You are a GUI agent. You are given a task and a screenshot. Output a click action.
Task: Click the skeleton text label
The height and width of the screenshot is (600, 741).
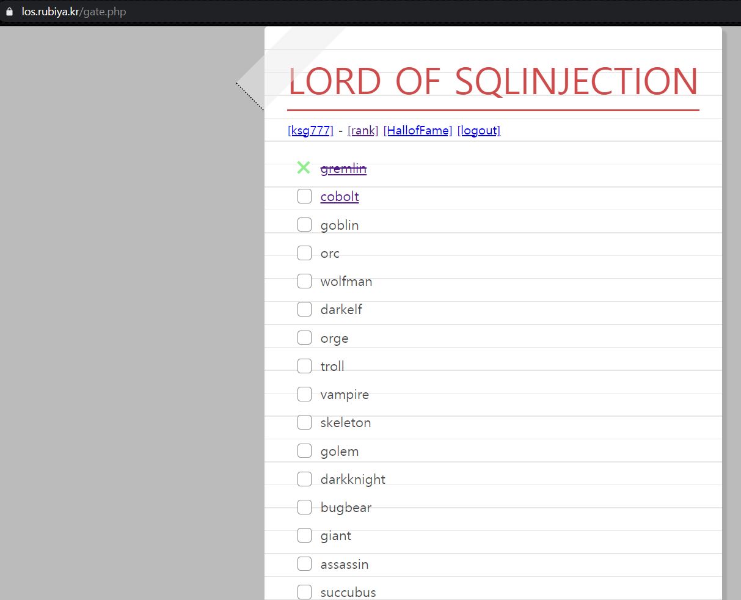tap(346, 423)
